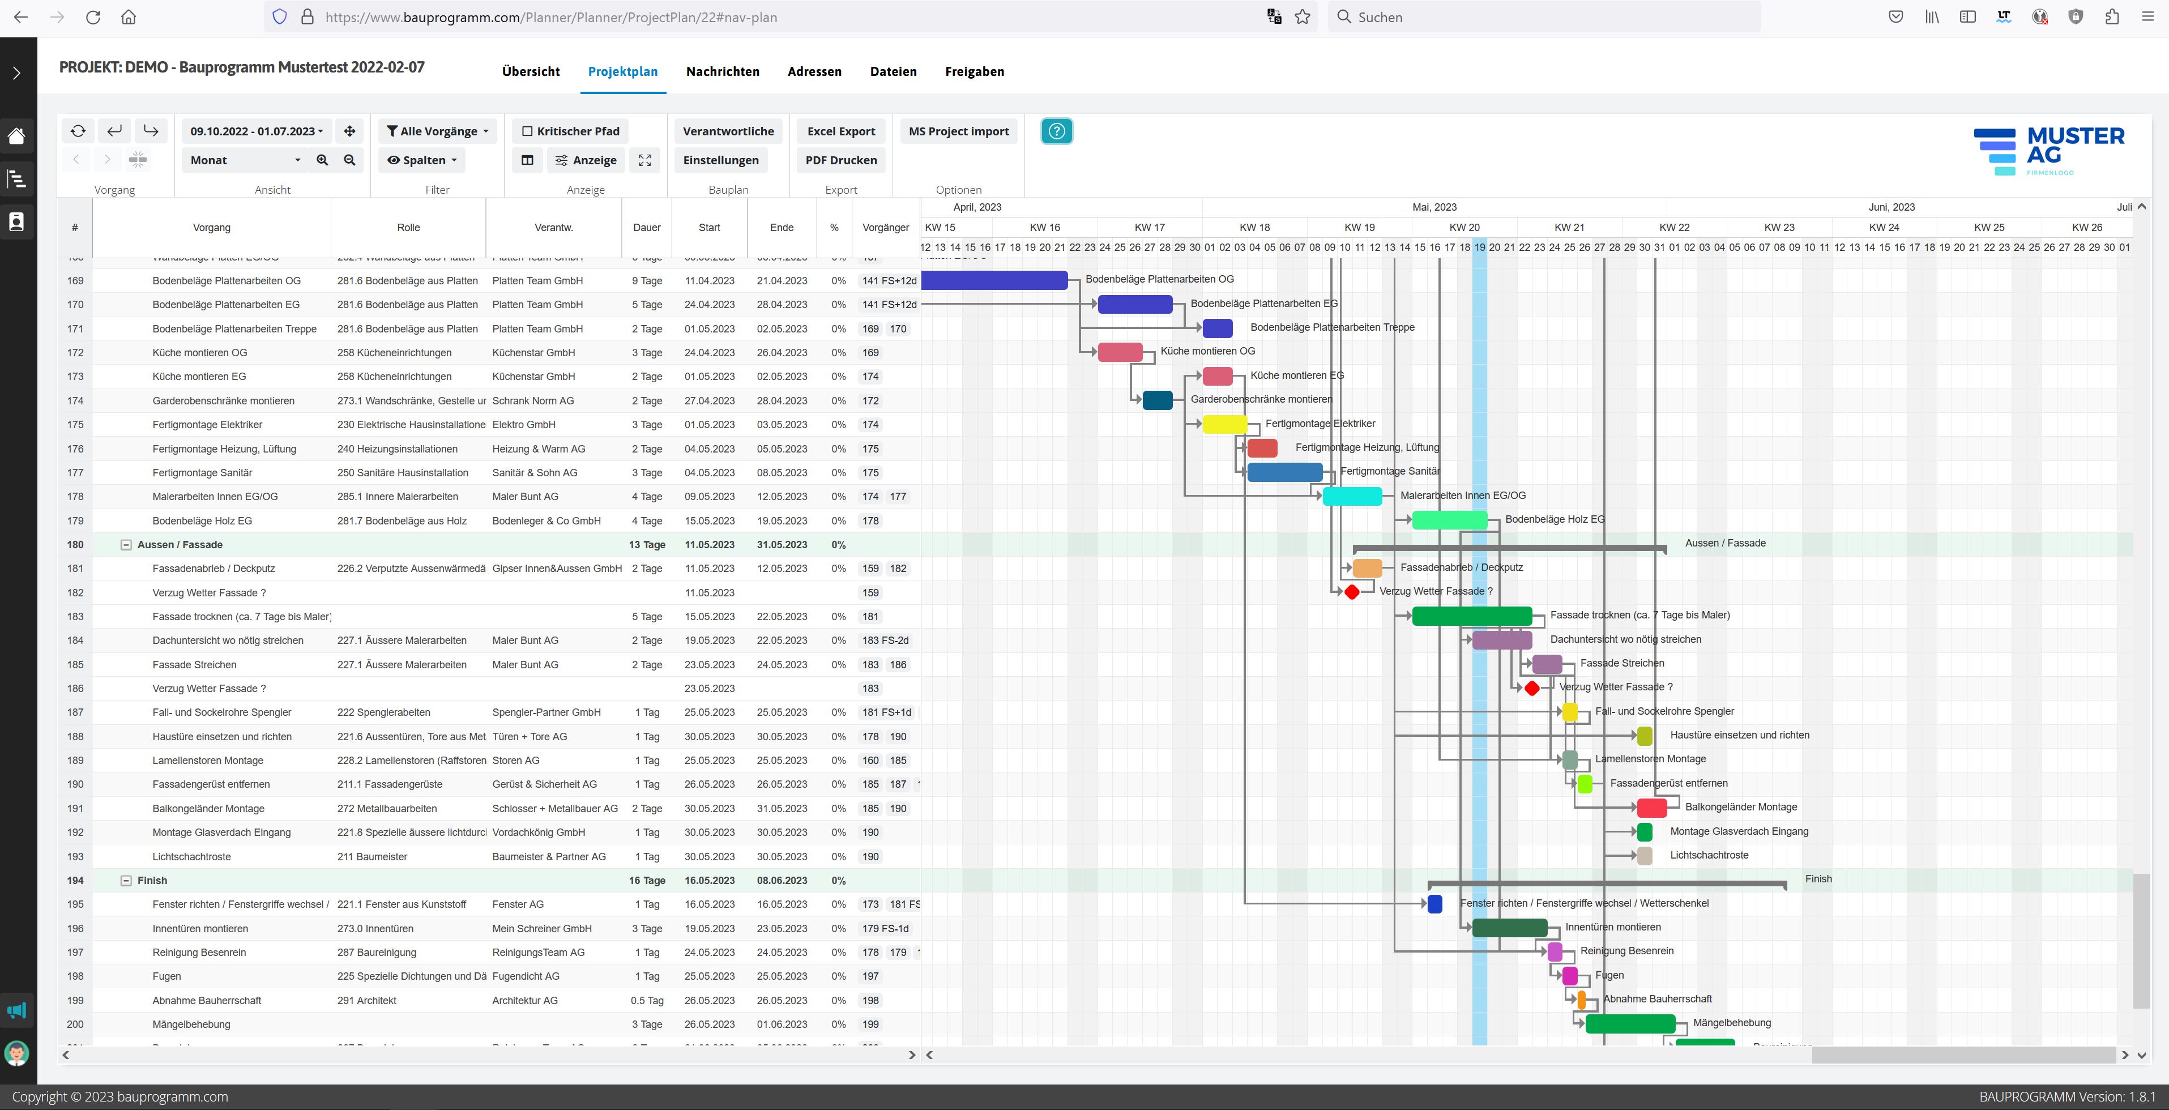This screenshot has width=2169, height=1110.
Task: Click the split-column layout icon in Anzeige group
Action: pyautogui.click(x=527, y=160)
